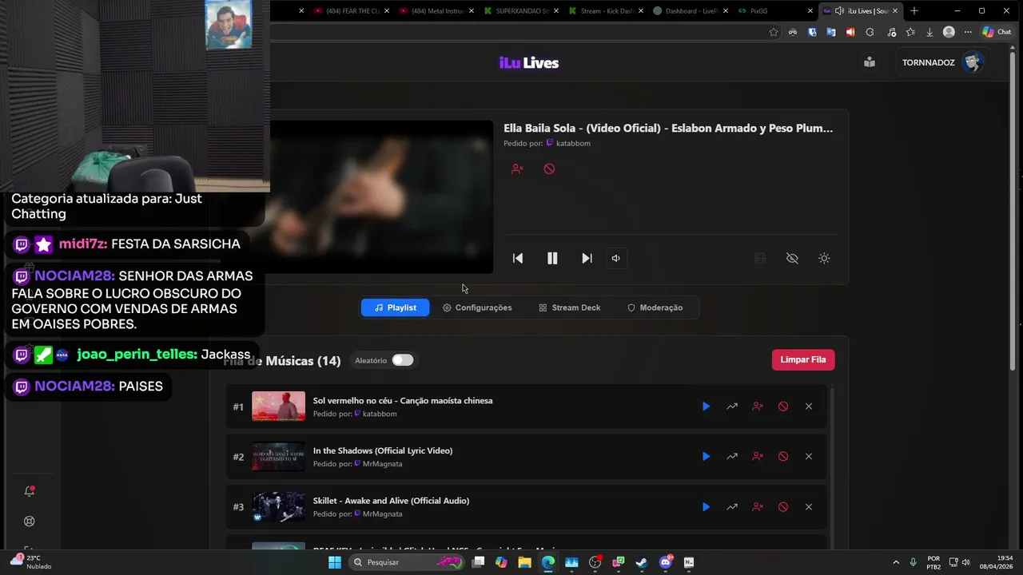Switch to the SUPERXANDAO browser tab
The width and height of the screenshot is (1023, 575).
521,11
